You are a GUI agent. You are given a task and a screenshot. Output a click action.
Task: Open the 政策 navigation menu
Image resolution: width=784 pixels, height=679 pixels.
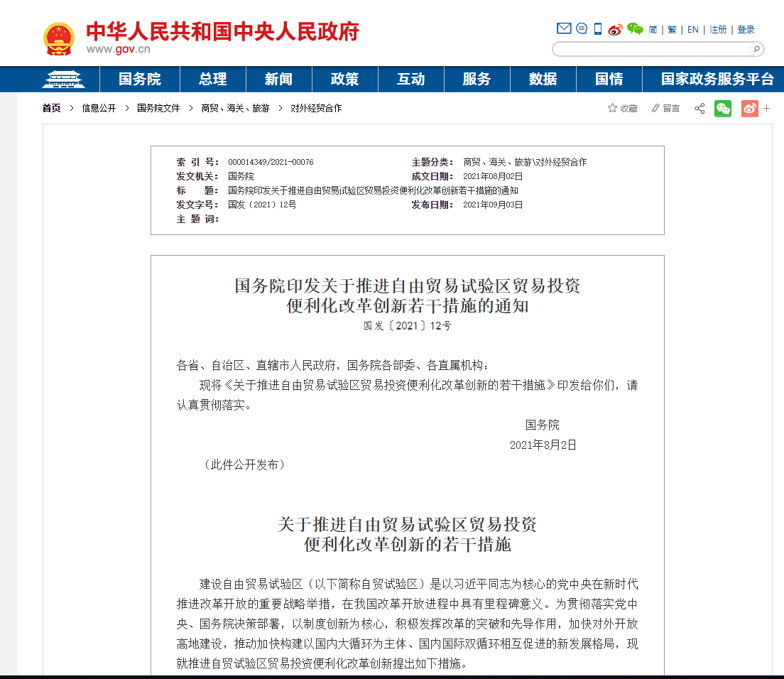tap(344, 79)
